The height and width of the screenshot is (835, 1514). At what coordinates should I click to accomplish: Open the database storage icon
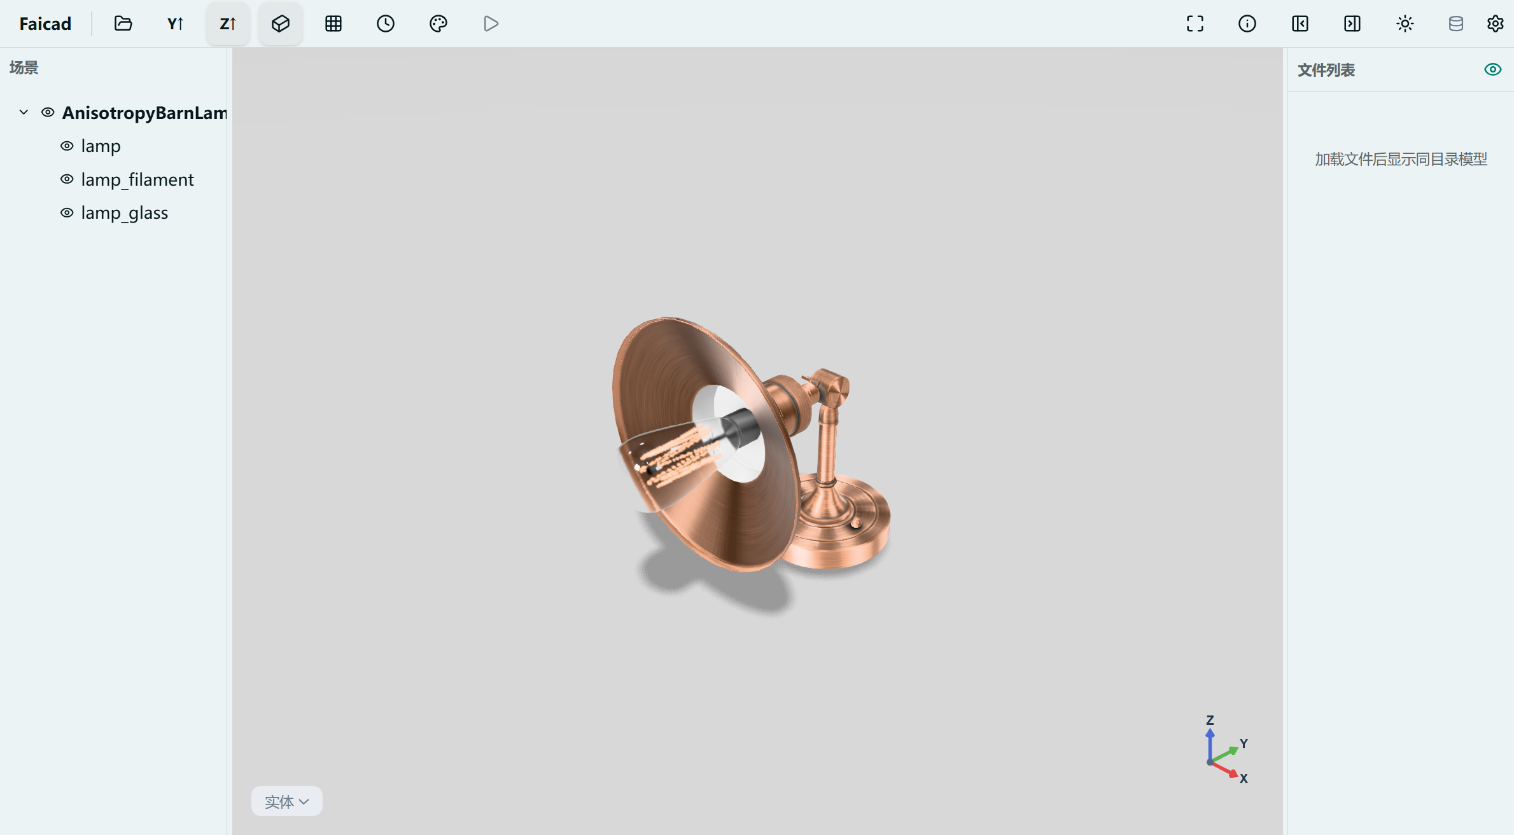point(1456,24)
